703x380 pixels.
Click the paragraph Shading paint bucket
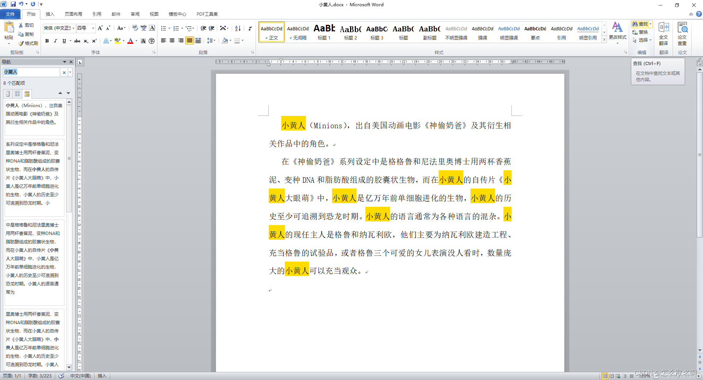point(225,41)
